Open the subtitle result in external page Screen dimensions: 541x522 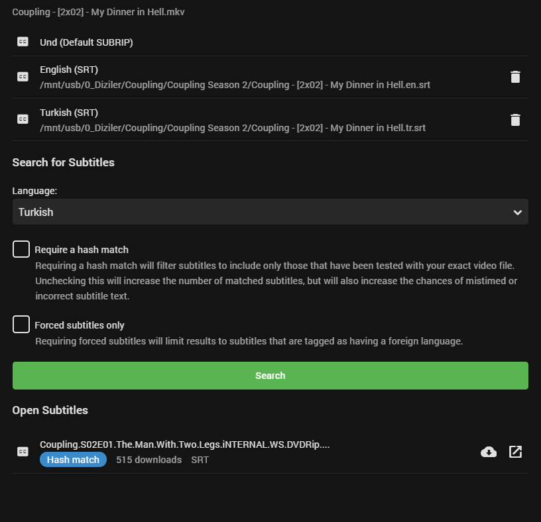pyautogui.click(x=515, y=452)
